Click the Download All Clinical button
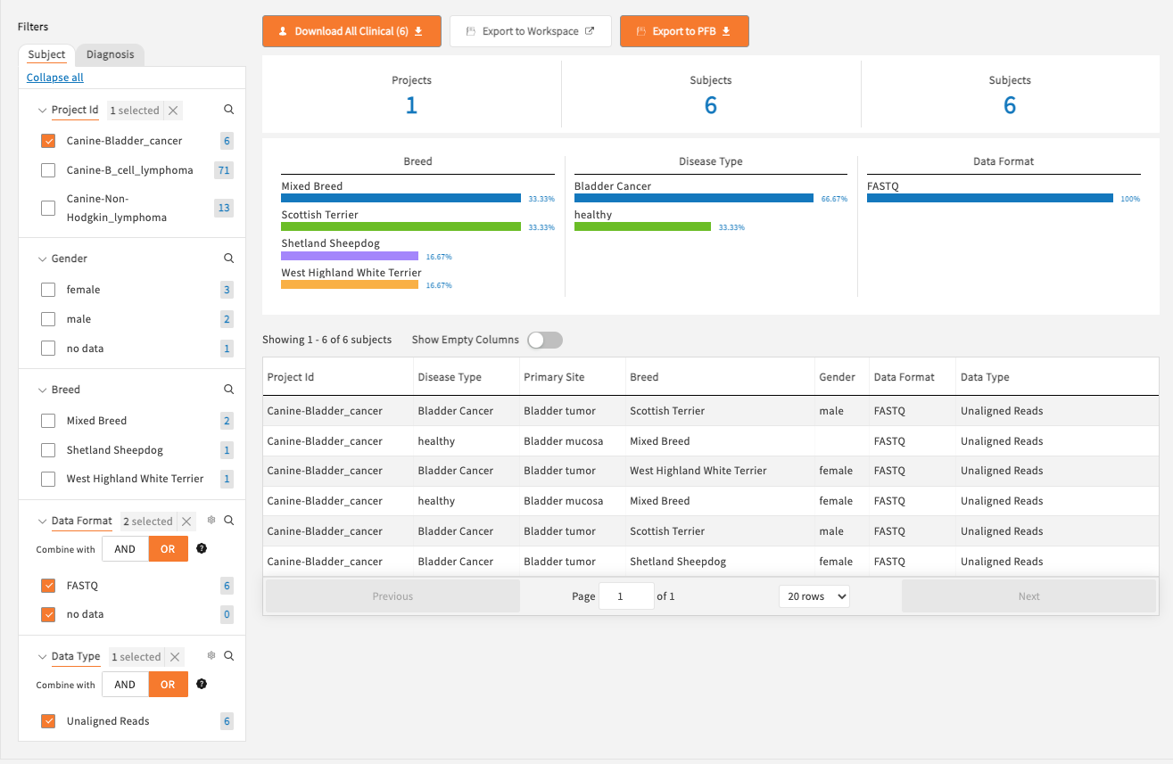Screen dimensions: 1173x764 click(x=351, y=30)
